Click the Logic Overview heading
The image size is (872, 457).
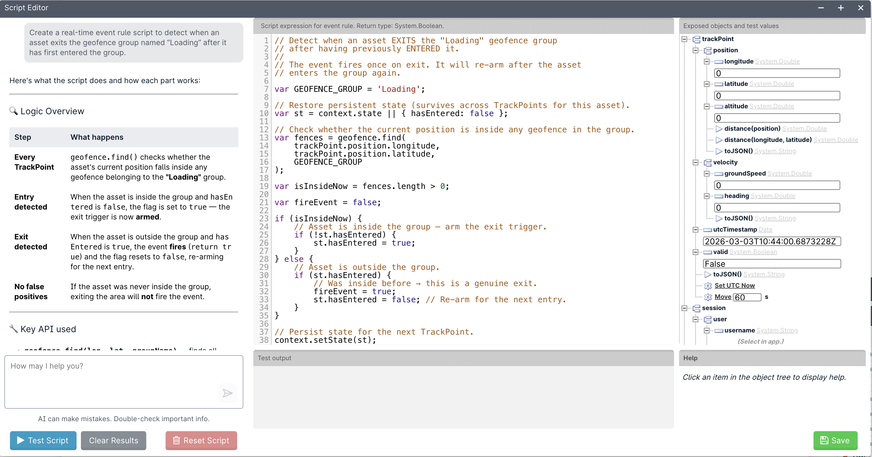pos(52,111)
